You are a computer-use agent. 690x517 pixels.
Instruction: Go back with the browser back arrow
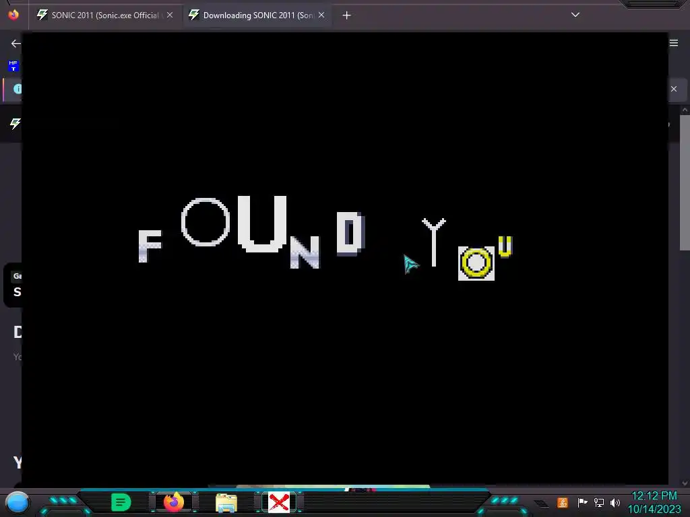pos(15,44)
